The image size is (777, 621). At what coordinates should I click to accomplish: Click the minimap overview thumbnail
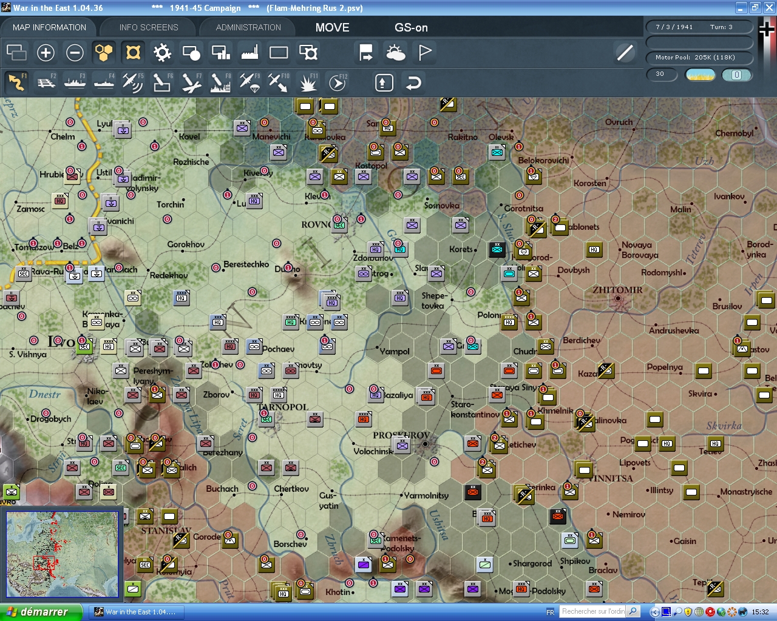(63, 555)
